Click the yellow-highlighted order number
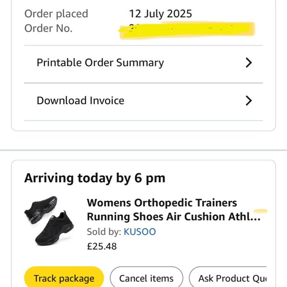 click(x=187, y=29)
